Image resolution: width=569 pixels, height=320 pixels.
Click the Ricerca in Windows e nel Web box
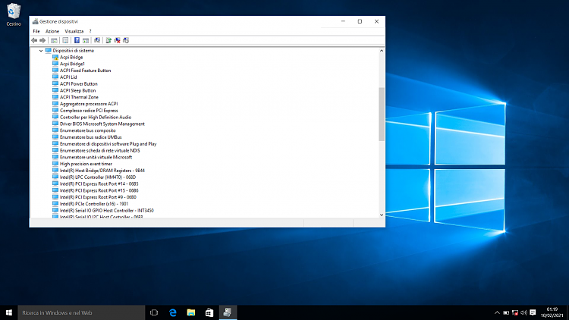pos(81,312)
